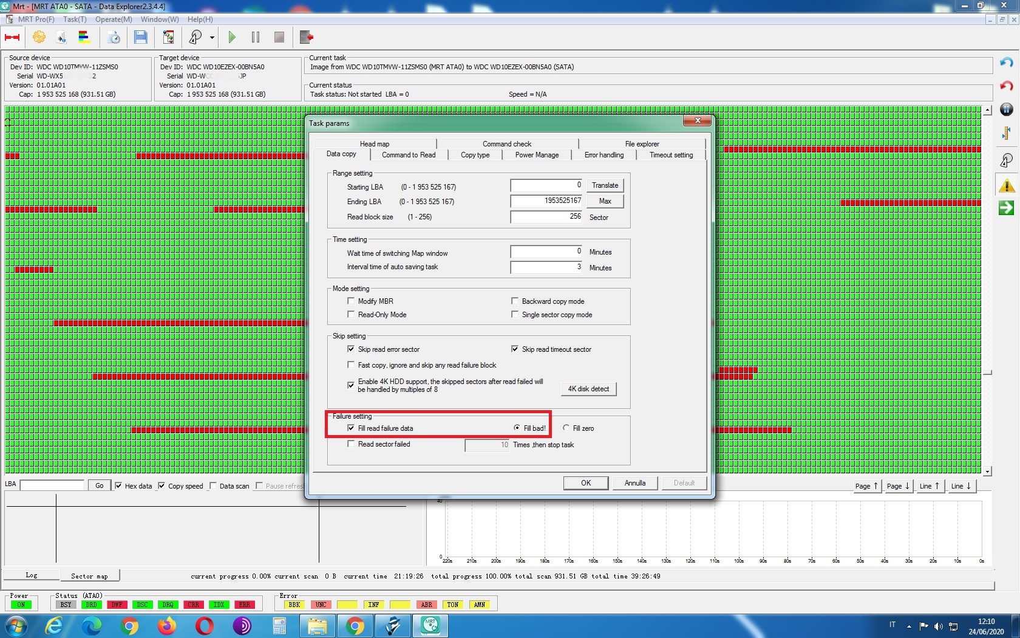
Task: Click the blue undo arrow icon in the sidebar
Action: click(x=1007, y=63)
